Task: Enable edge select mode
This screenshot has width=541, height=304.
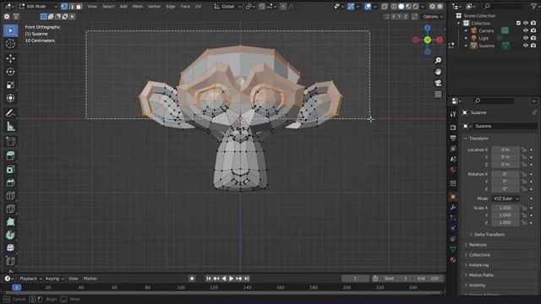Action: pos(72,7)
